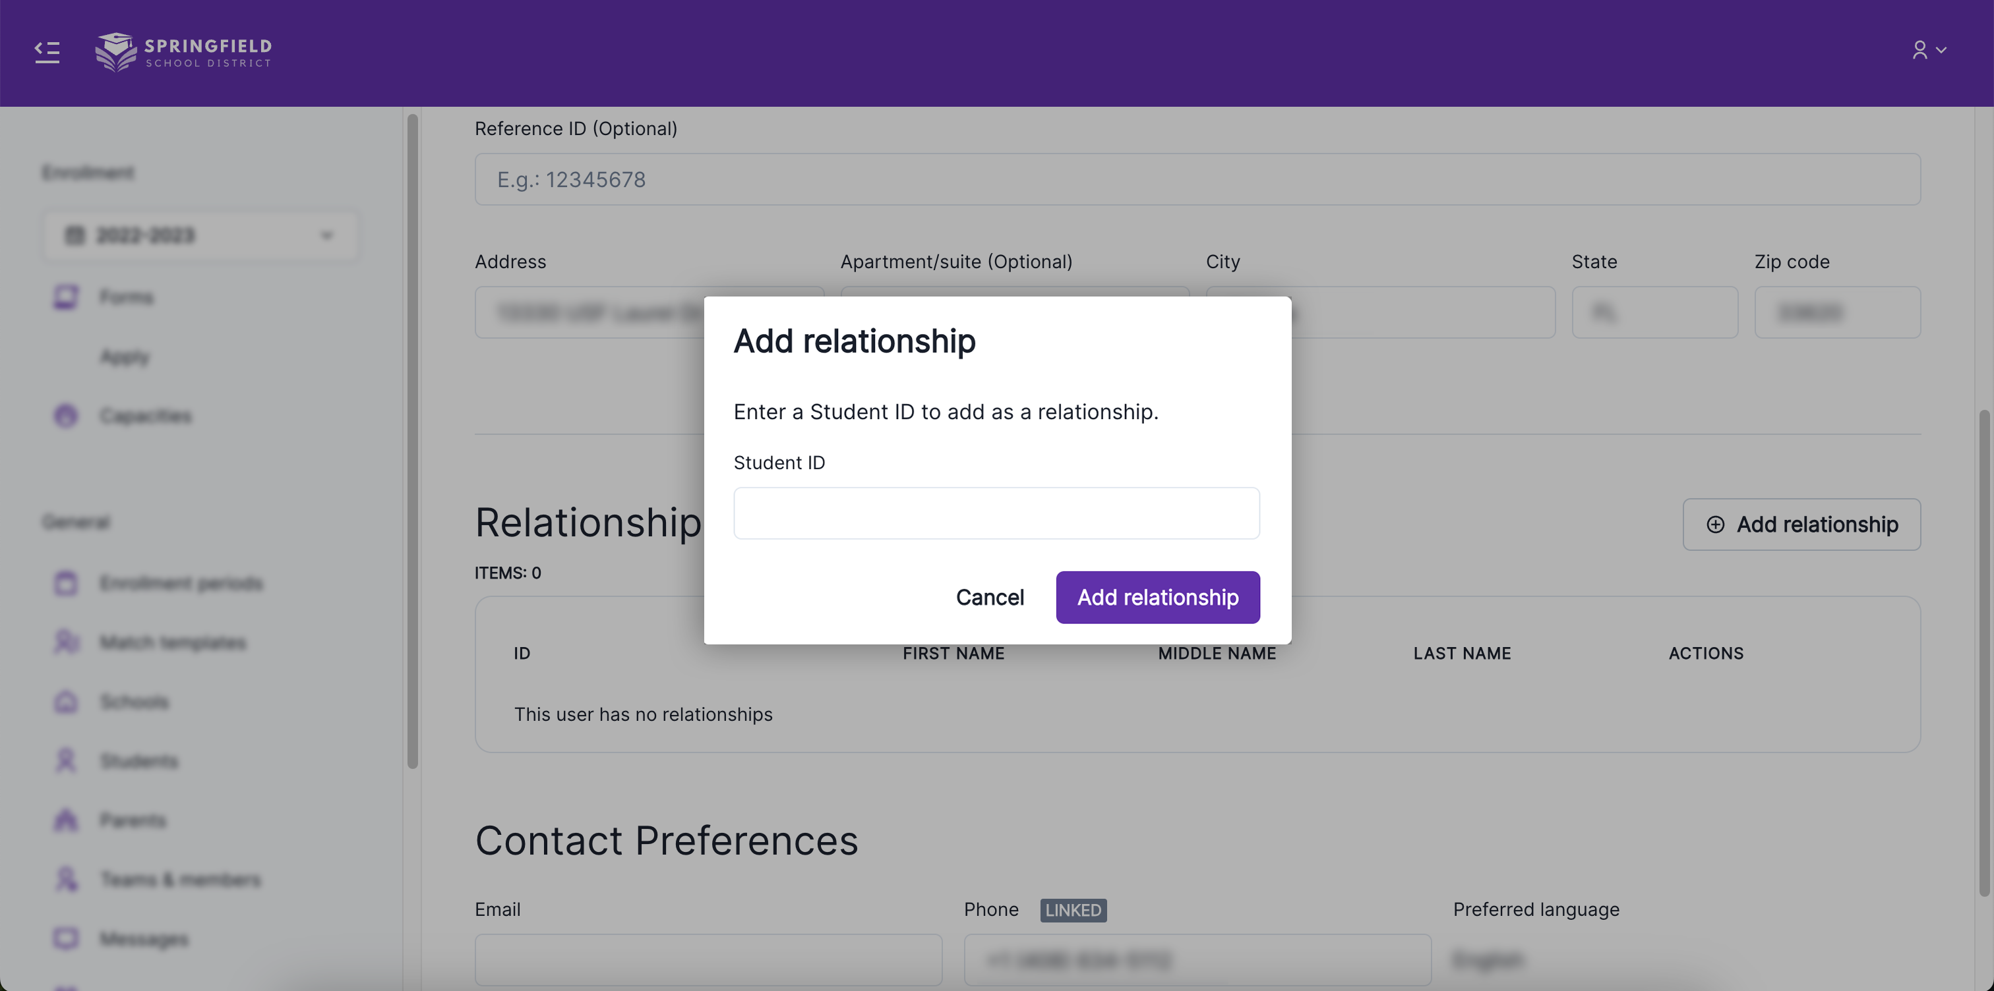Open Teams & members in the sidebar
Image resolution: width=1994 pixels, height=991 pixels.
pos(181,880)
